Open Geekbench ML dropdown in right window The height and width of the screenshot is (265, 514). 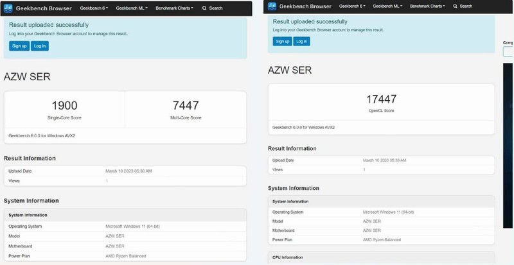point(387,6)
